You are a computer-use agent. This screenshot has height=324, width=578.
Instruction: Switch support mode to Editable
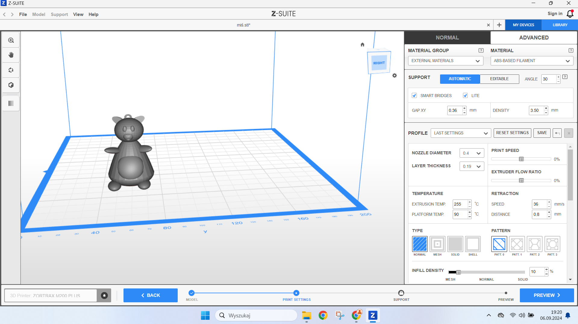pyautogui.click(x=499, y=79)
